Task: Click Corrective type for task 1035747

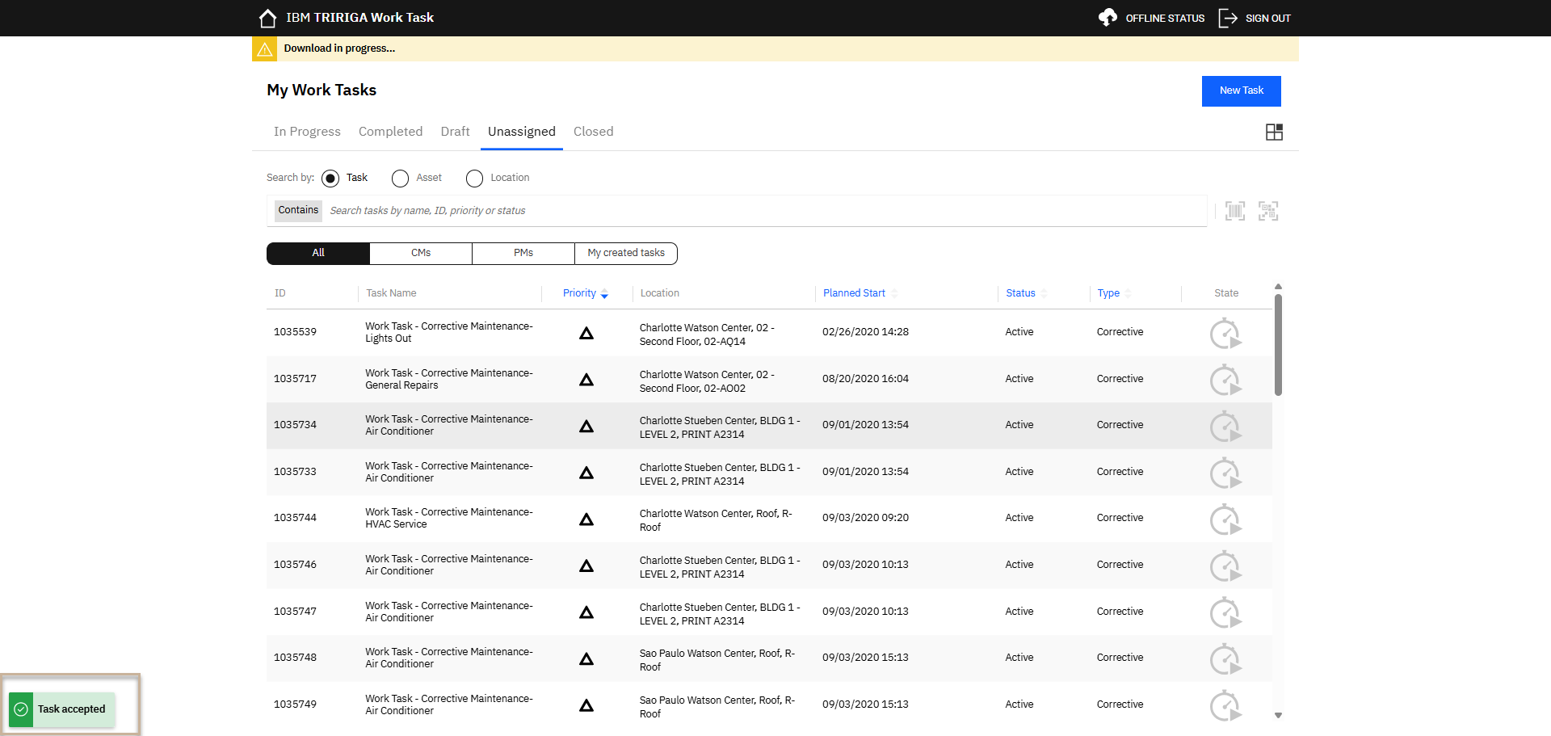Action: 1120,612
